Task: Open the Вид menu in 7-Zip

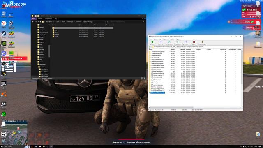Action: click(160, 39)
